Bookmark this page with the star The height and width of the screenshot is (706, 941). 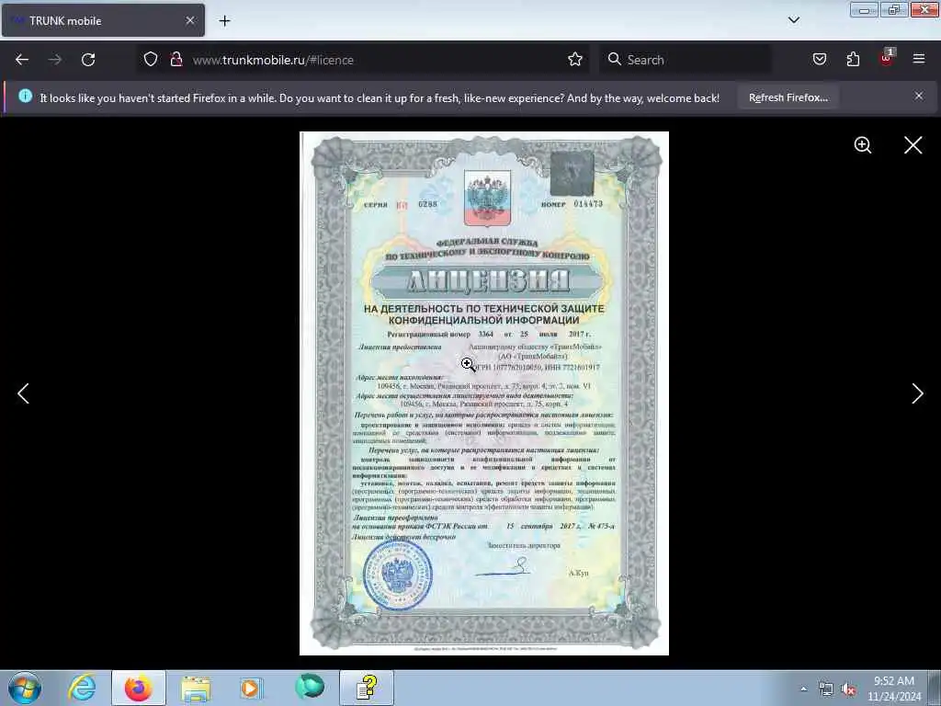pyautogui.click(x=575, y=60)
